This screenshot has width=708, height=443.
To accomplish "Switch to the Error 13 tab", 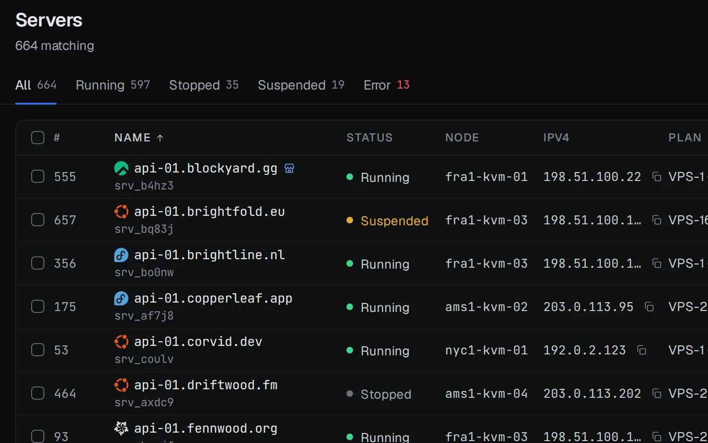I will pyautogui.click(x=387, y=85).
